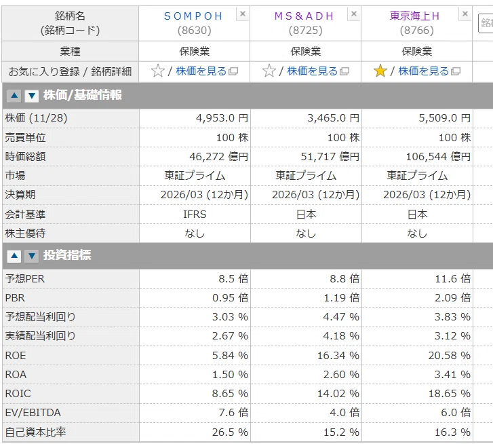Select SOMPOH EV/EBITDA value 7.6 倍

pyautogui.click(x=233, y=413)
